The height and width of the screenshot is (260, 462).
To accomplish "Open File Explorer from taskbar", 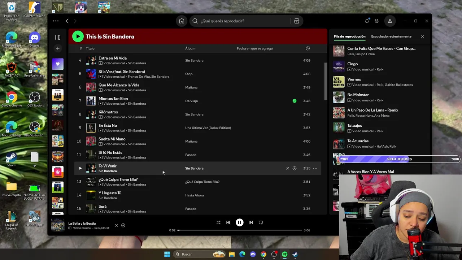I will 232,254.
